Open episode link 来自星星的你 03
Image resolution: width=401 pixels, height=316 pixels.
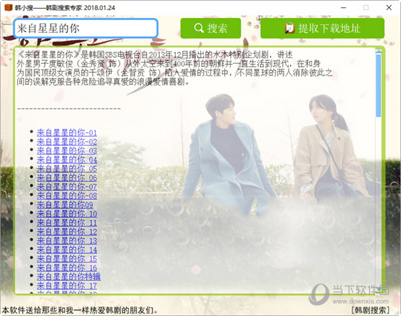pyautogui.click(x=67, y=150)
